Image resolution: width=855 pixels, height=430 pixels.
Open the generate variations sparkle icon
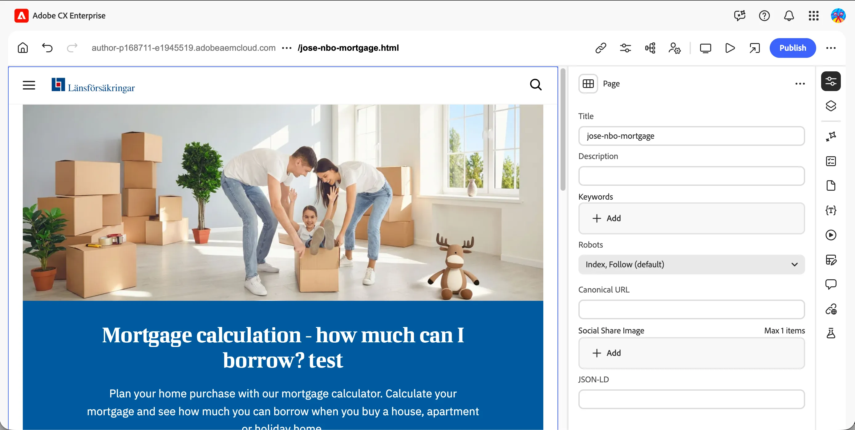tap(831, 136)
